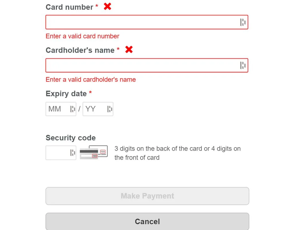Select the MM expiry month field
The image size is (294, 230).
57,109
